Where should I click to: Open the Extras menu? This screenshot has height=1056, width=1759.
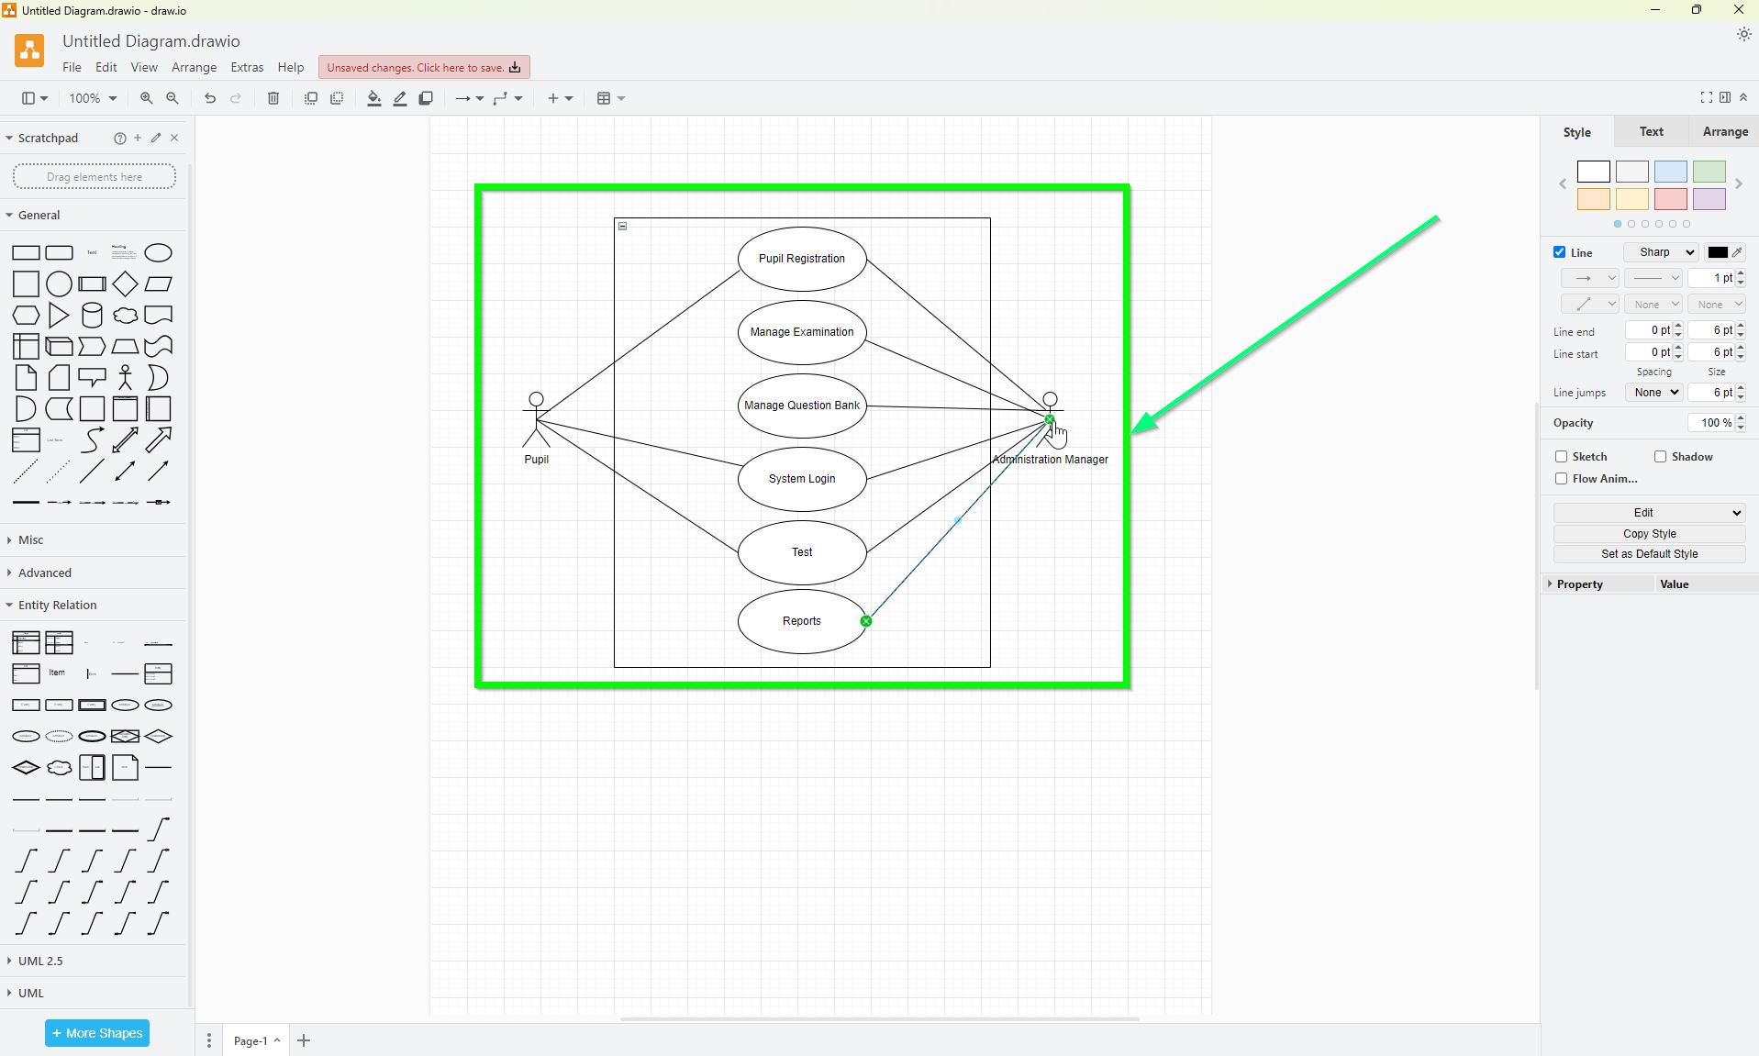[246, 67]
